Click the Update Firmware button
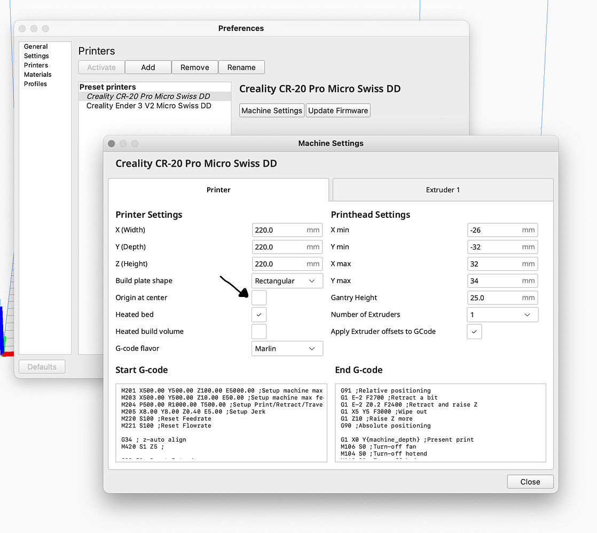The image size is (597, 533). click(x=338, y=111)
